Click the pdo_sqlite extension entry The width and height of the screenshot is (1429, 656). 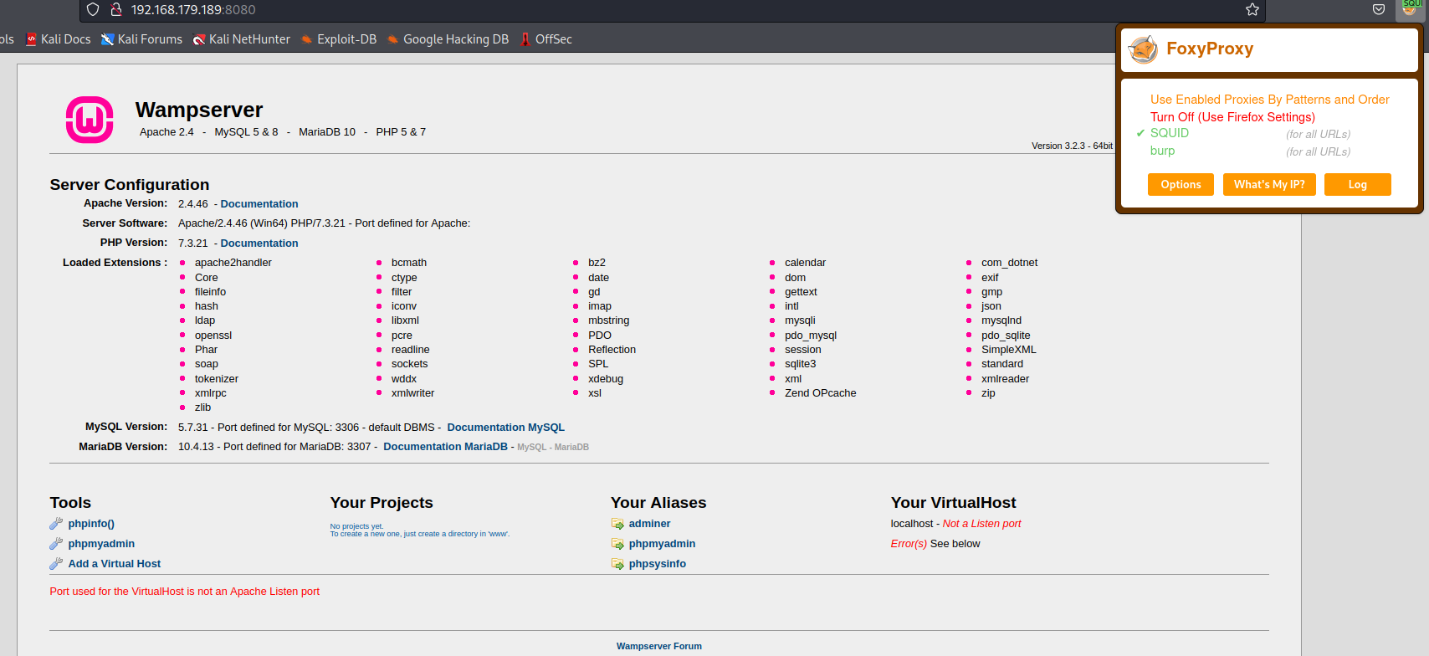tap(1006, 336)
